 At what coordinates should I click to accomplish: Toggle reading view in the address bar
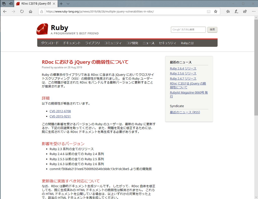208,11
